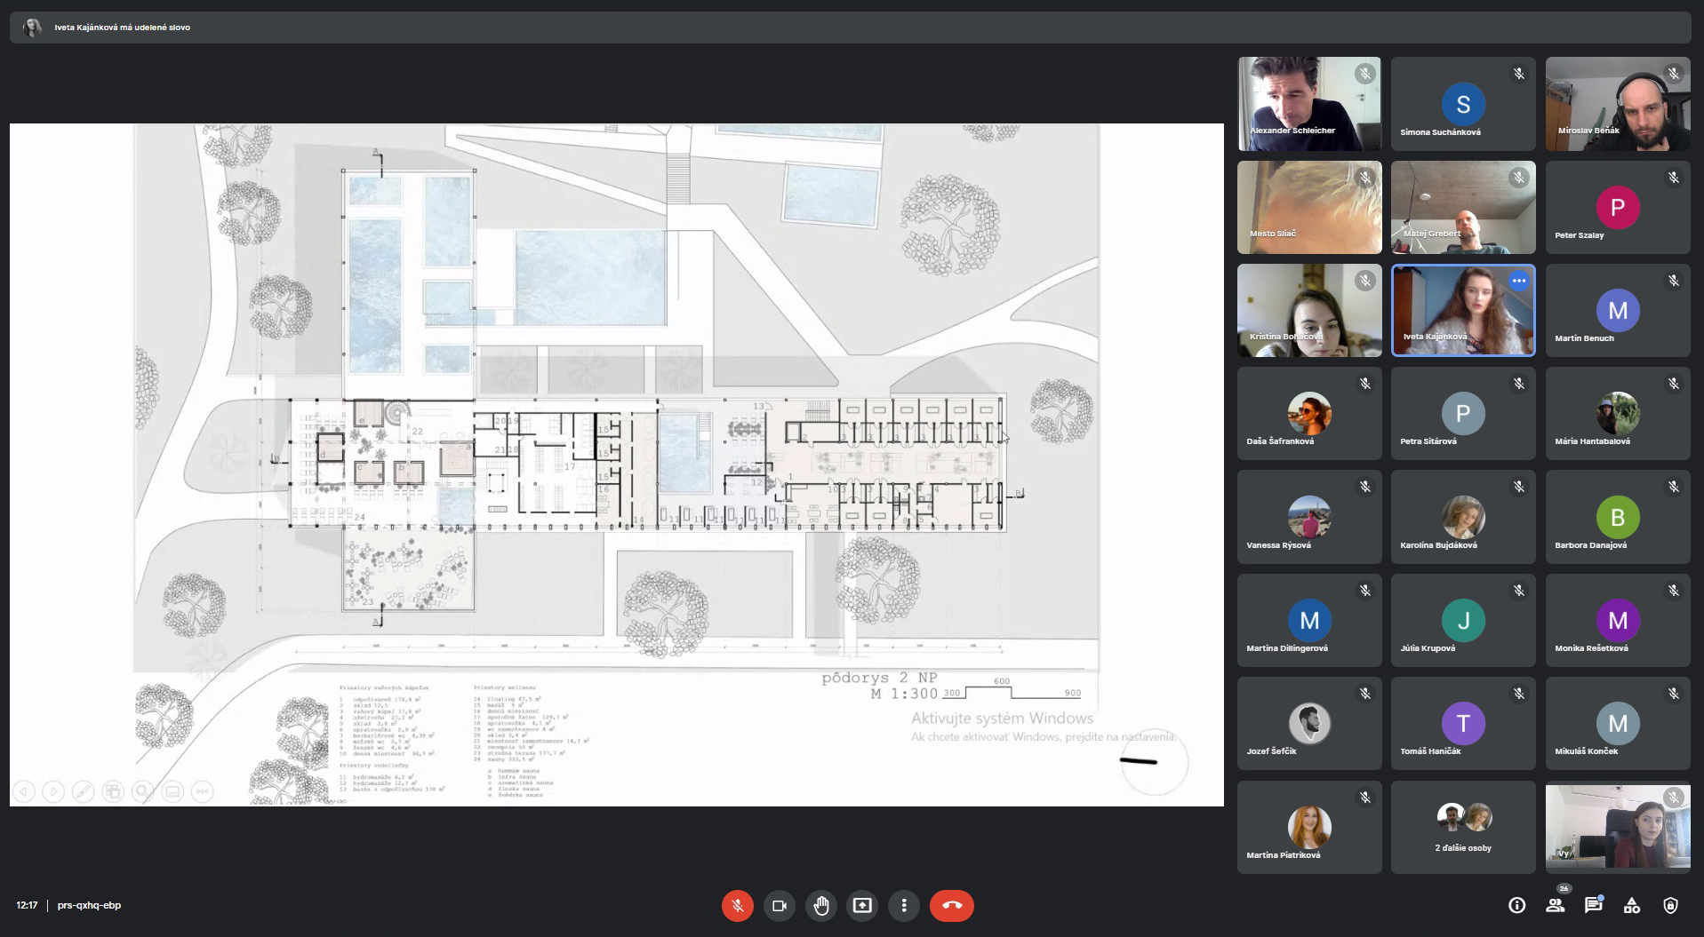
Task: Raise your hand in the meeting
Action: point(820,905)
